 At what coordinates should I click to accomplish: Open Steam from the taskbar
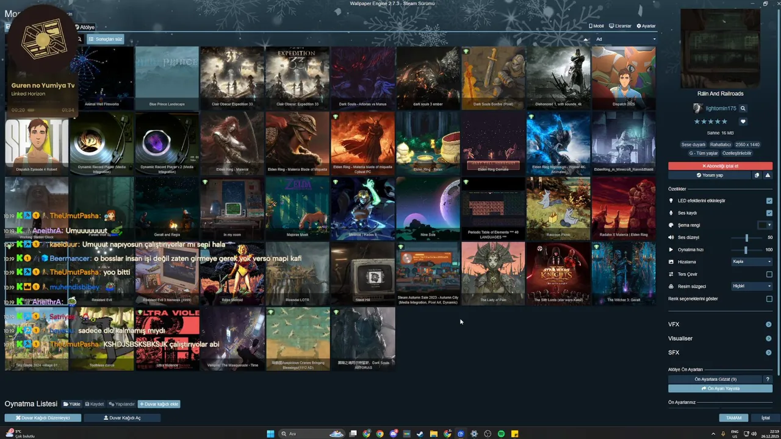pos(420,434)
